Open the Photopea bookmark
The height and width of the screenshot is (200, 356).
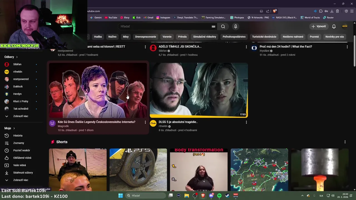coord(237,17)
